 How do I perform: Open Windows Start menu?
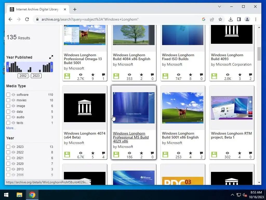click(x=6, y=195)
